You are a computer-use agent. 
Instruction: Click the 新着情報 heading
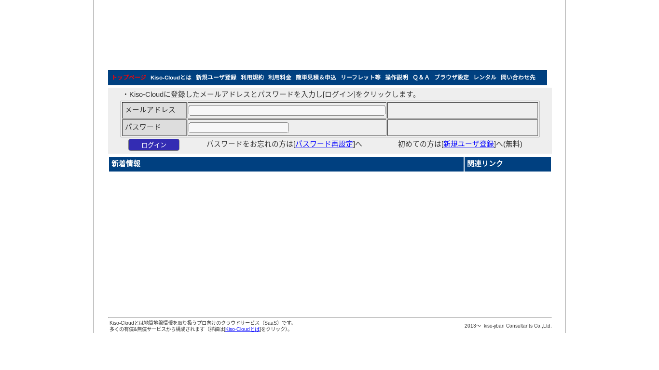(x=286, y=164)
